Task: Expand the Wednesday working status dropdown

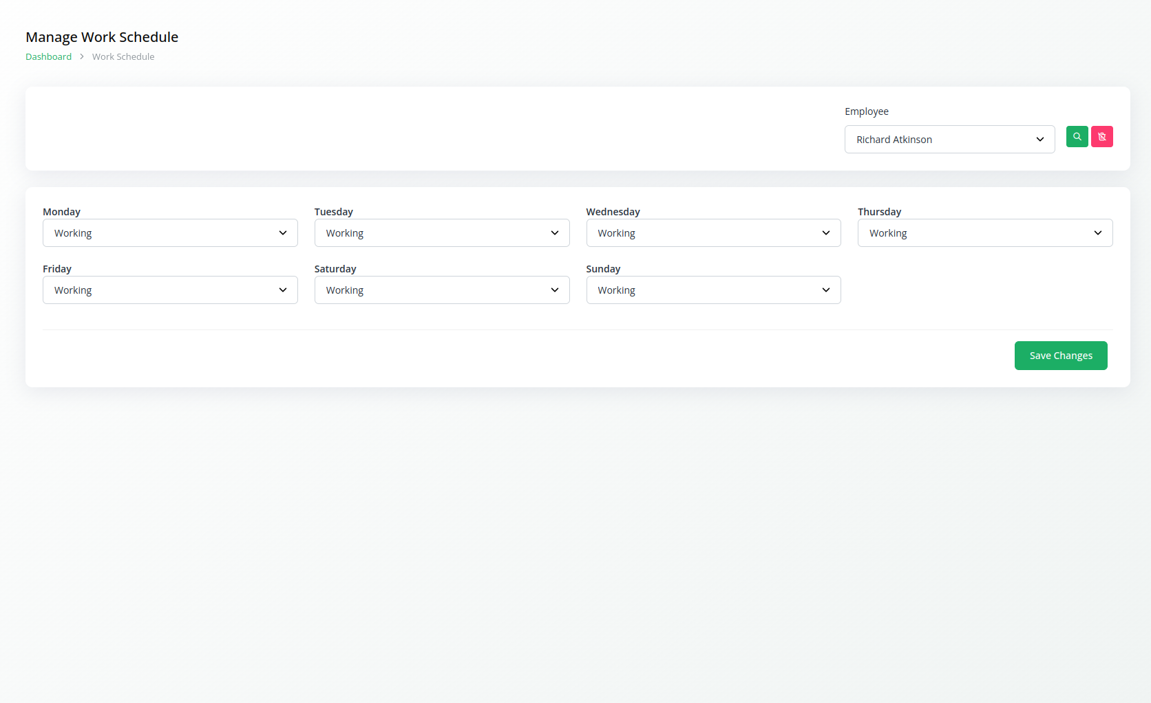Action: click(x=713, y=233)
